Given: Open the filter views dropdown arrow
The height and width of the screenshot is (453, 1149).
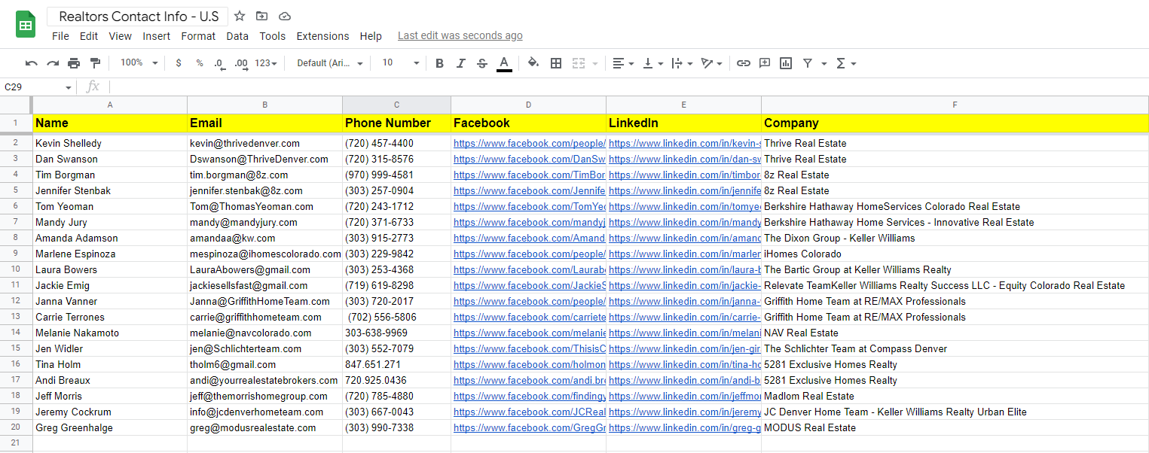Looking at the screenshot, I should 824,63.
